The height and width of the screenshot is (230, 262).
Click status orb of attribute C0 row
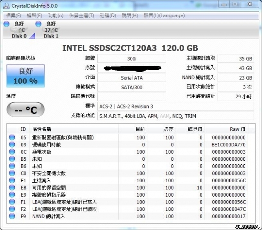[12, 173]
